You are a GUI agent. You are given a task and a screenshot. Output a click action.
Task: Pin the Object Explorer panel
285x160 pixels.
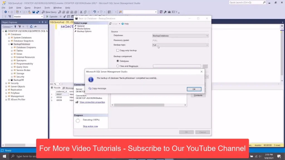tap(43, 22)
